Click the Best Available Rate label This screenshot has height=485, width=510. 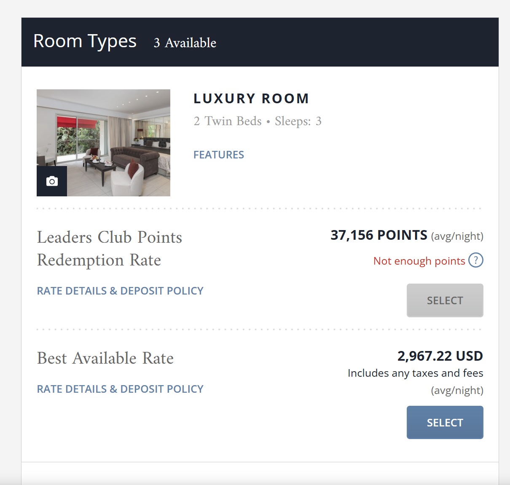[105, 358]
